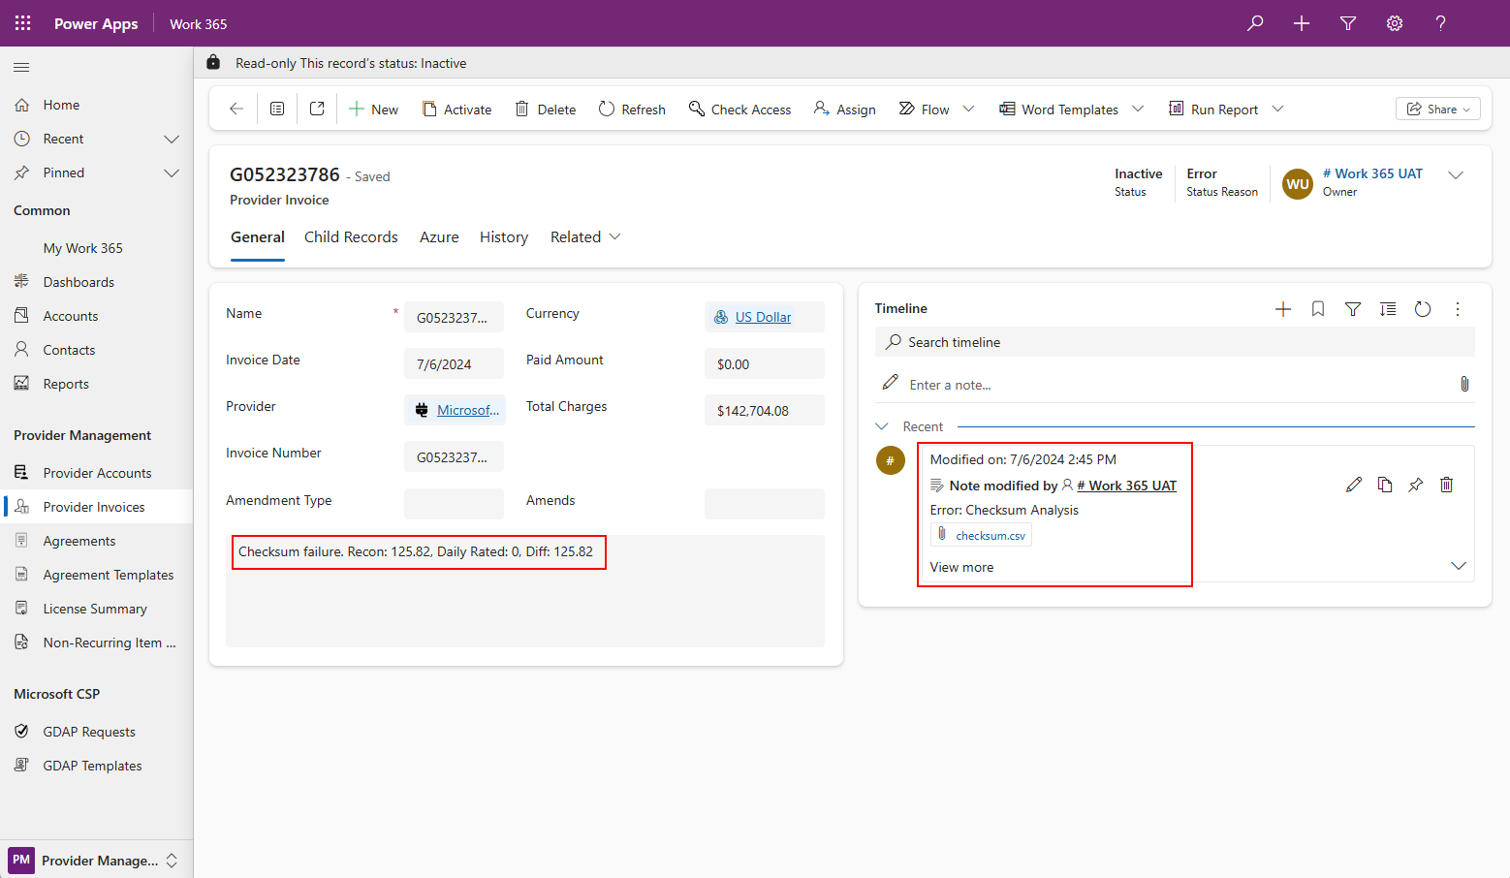The image size is (1510, 878).
Task: Click View more in the note
Action: (x=961, y=567)
